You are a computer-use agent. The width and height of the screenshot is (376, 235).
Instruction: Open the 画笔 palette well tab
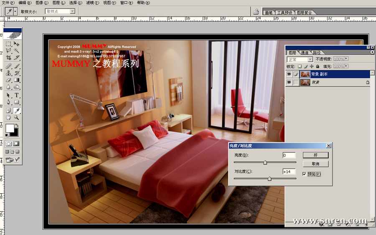(x=269, y=13)
